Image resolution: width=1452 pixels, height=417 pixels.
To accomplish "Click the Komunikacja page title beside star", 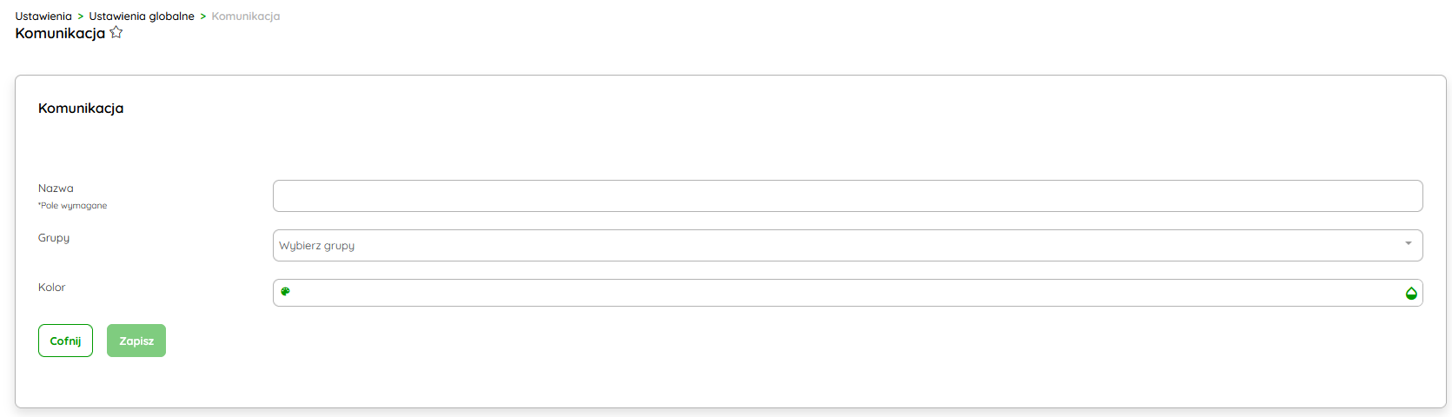I will (60, 33).
